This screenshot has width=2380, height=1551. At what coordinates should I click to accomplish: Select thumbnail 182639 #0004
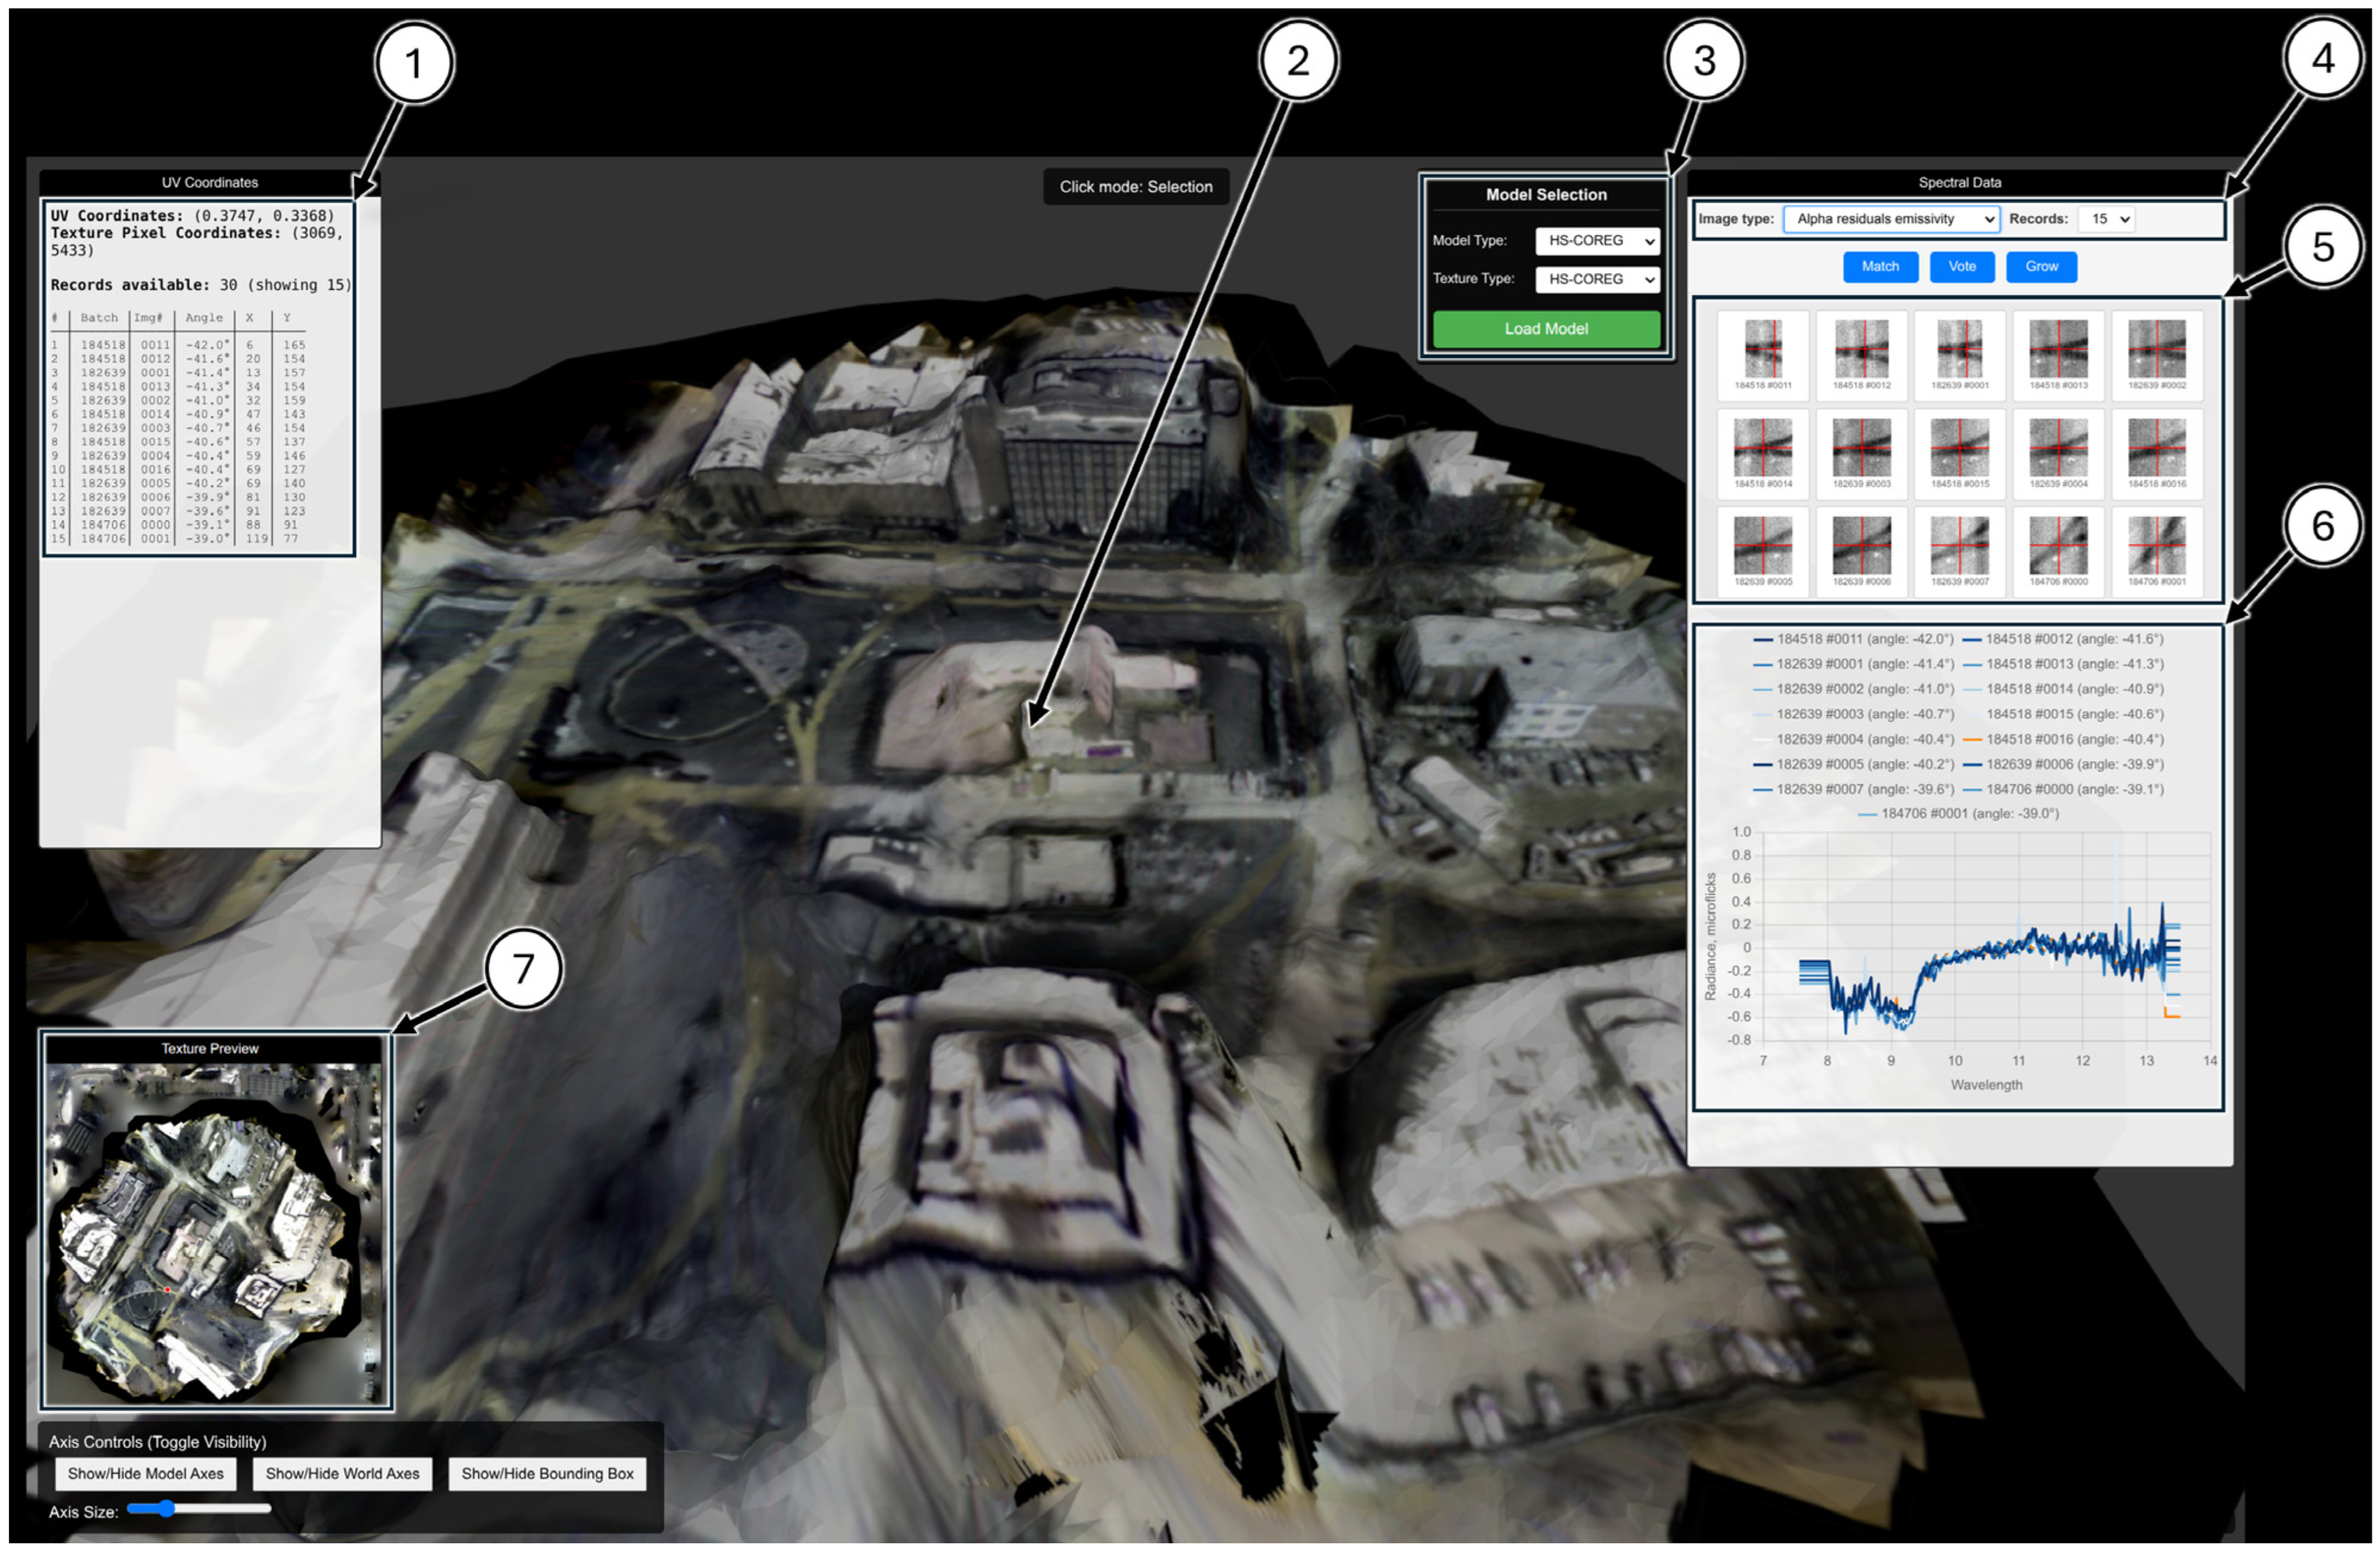pos(2058,453)
